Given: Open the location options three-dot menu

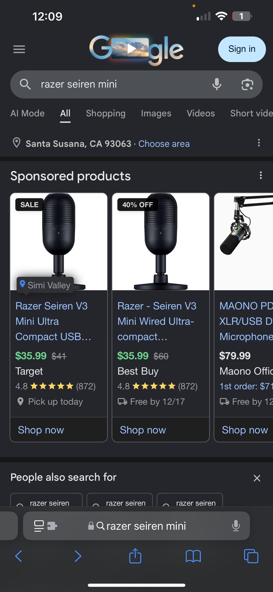Looking at the screenshot, I should pyautogui.click(x=259, y=143).
